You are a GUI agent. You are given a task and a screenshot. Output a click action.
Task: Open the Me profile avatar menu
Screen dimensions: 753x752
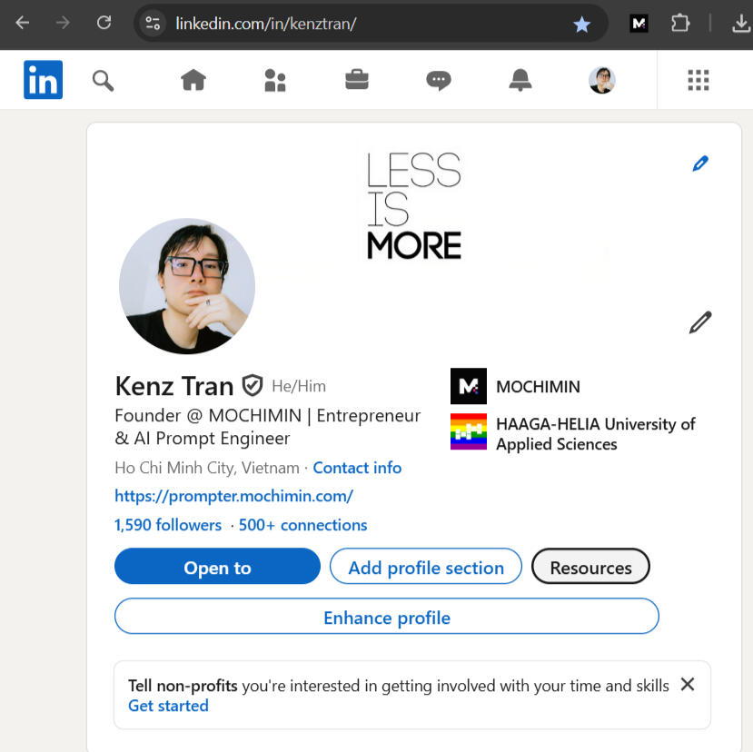pos(601,81)
